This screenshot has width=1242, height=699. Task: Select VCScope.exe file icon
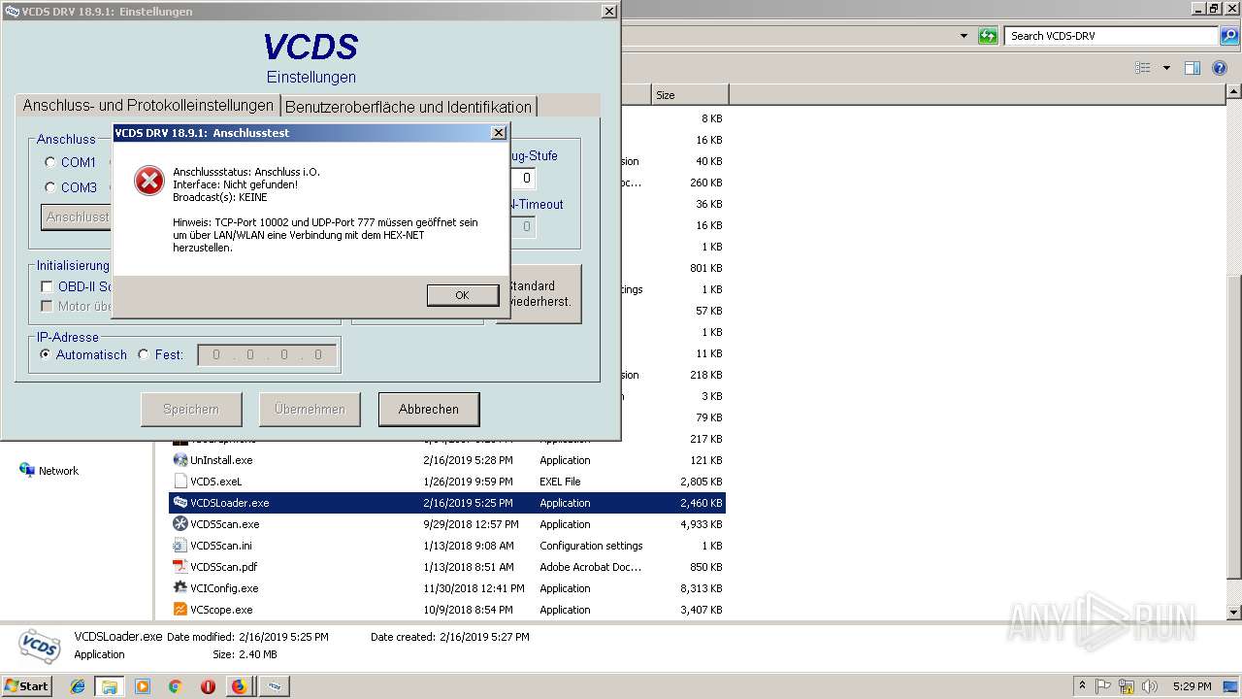click(x=180, y=610)
